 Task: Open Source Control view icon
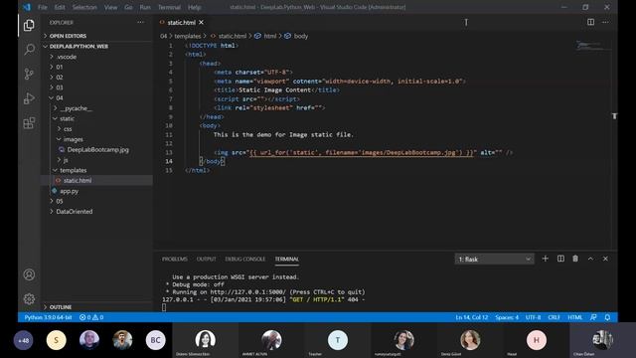point(29,74)
